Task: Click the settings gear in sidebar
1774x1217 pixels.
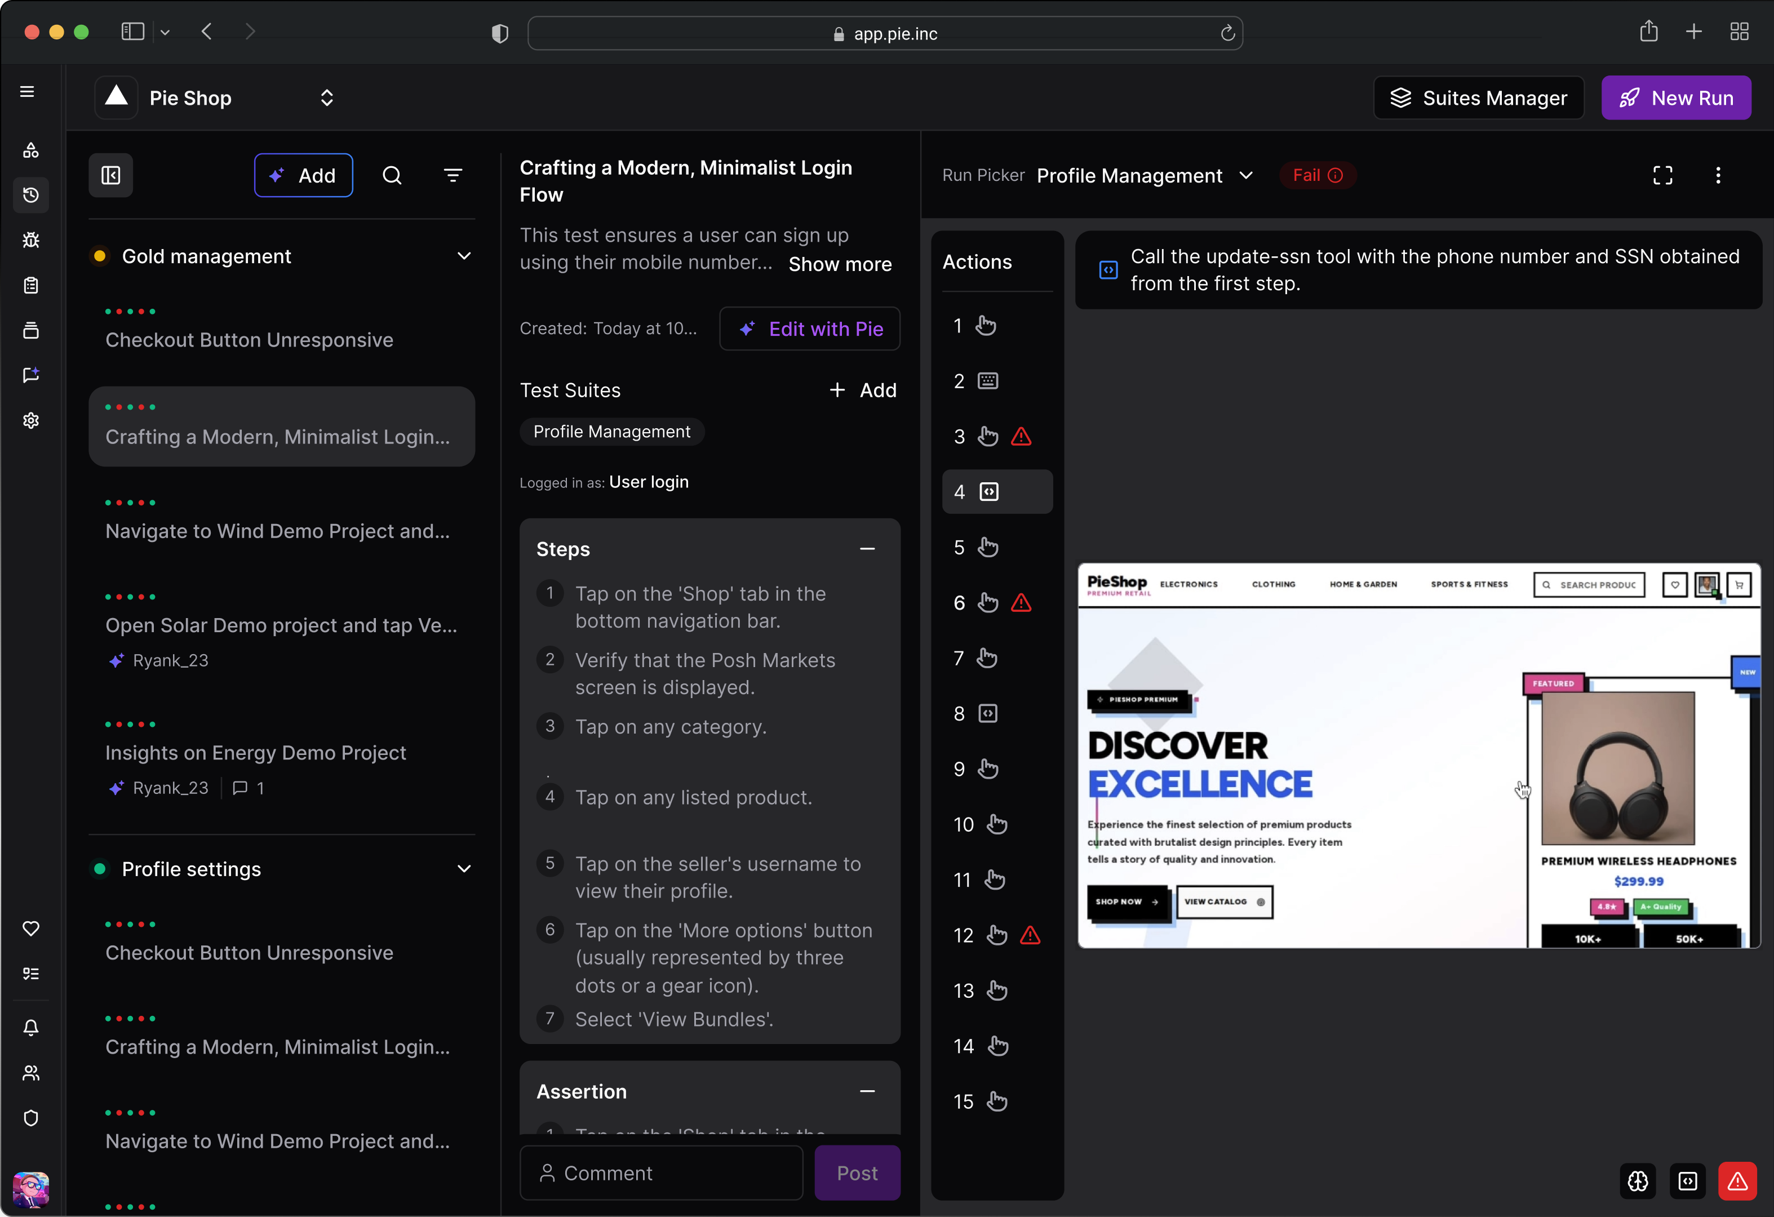Action: pyautogui.click(x=30, y=420)
